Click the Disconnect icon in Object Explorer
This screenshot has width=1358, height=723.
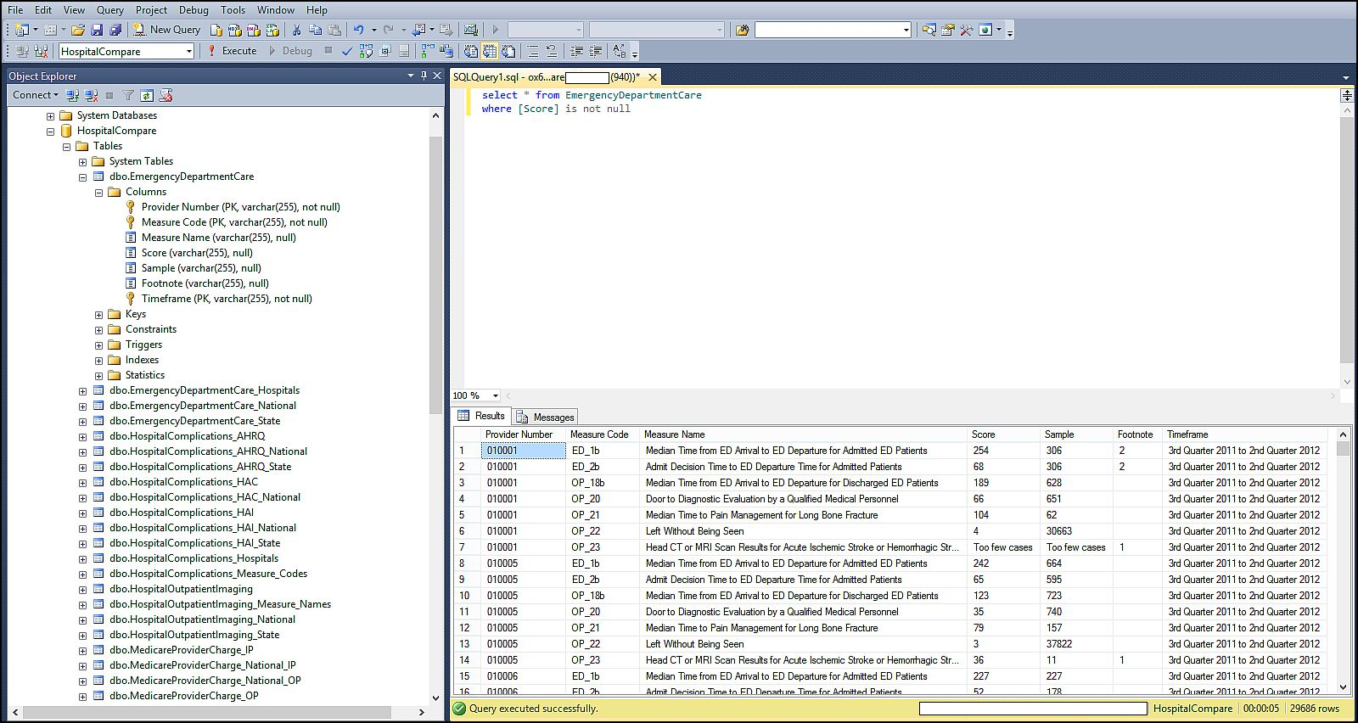[x=91, y=95]
